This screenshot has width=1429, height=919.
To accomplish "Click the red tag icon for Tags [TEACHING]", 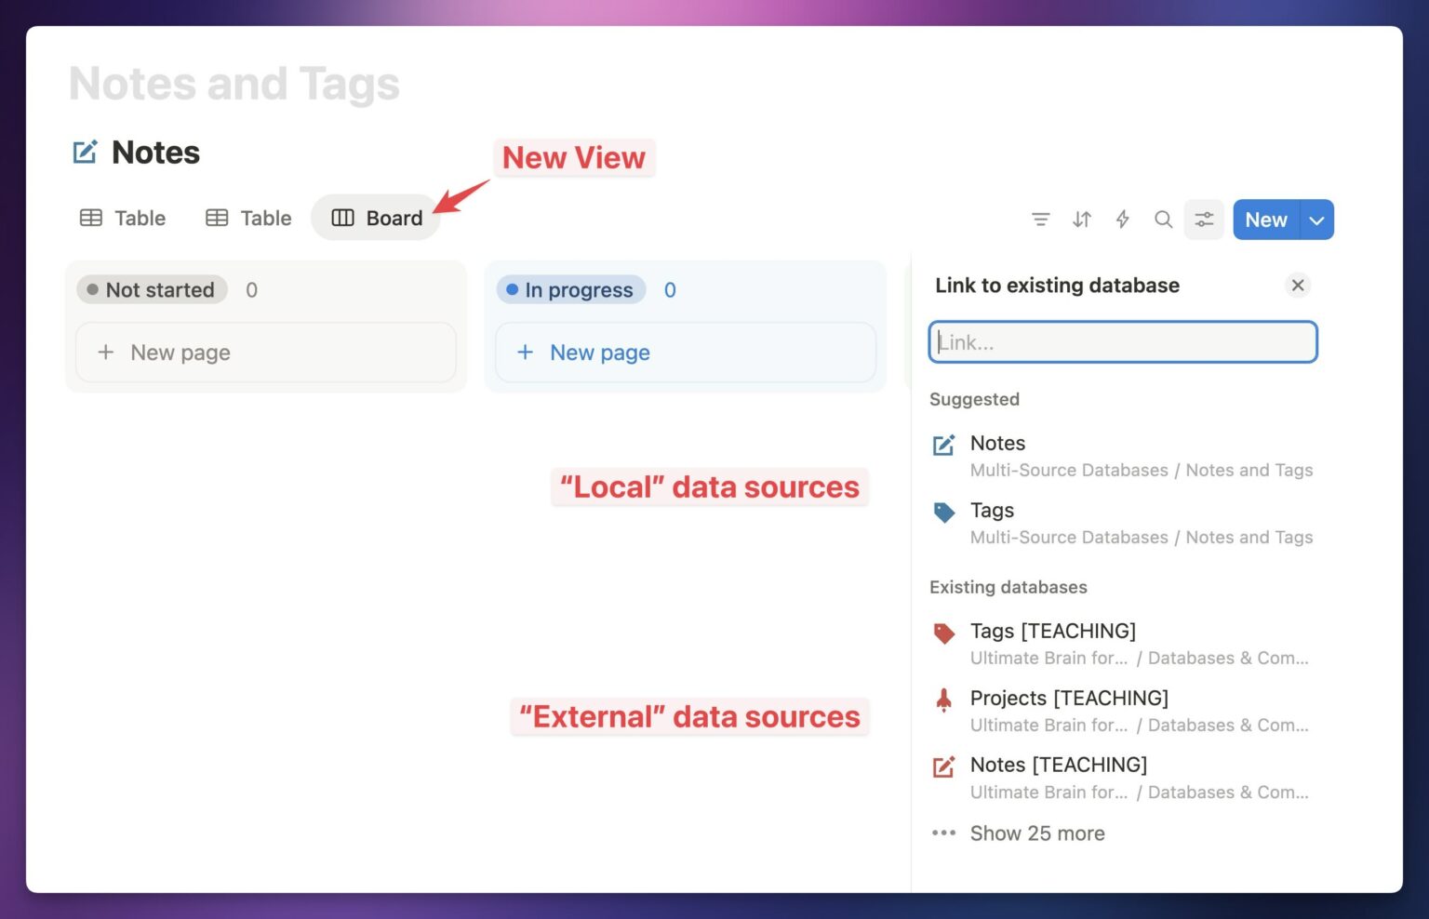I will coord(944,633).
